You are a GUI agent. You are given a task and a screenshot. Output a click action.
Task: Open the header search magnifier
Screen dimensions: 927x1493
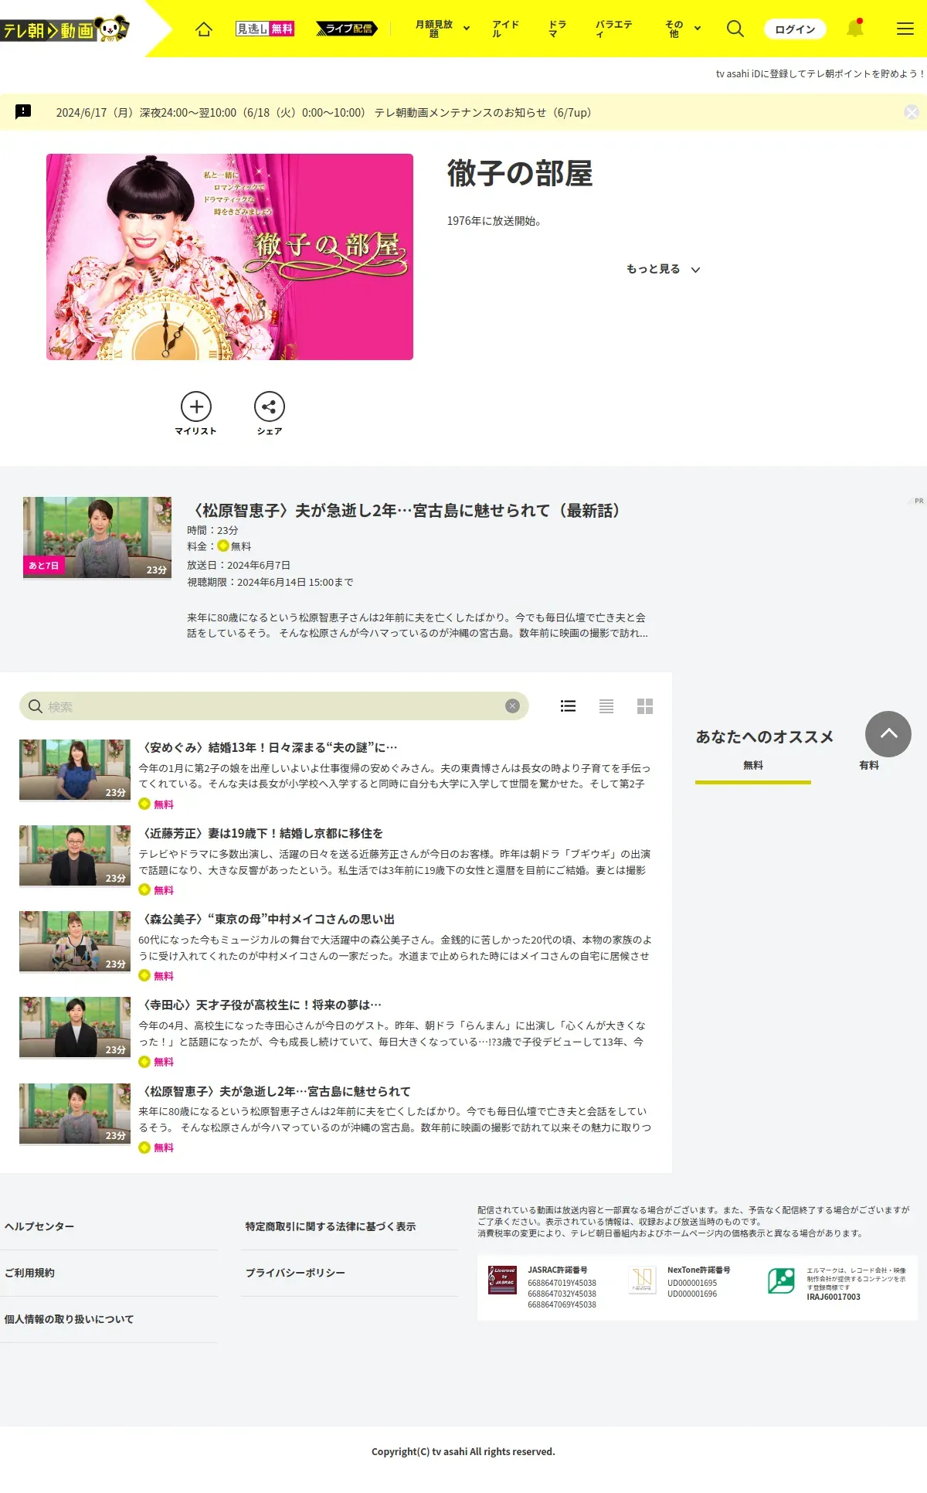pos(735,29)
